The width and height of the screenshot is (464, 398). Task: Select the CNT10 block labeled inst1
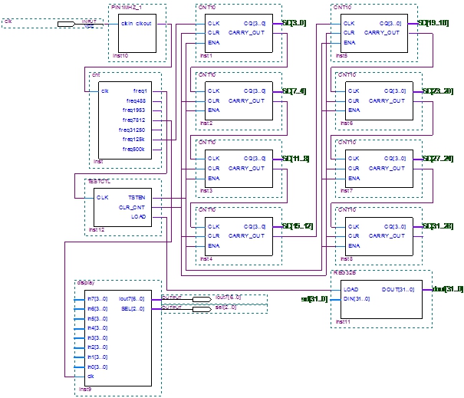click(x=239, y=34)
